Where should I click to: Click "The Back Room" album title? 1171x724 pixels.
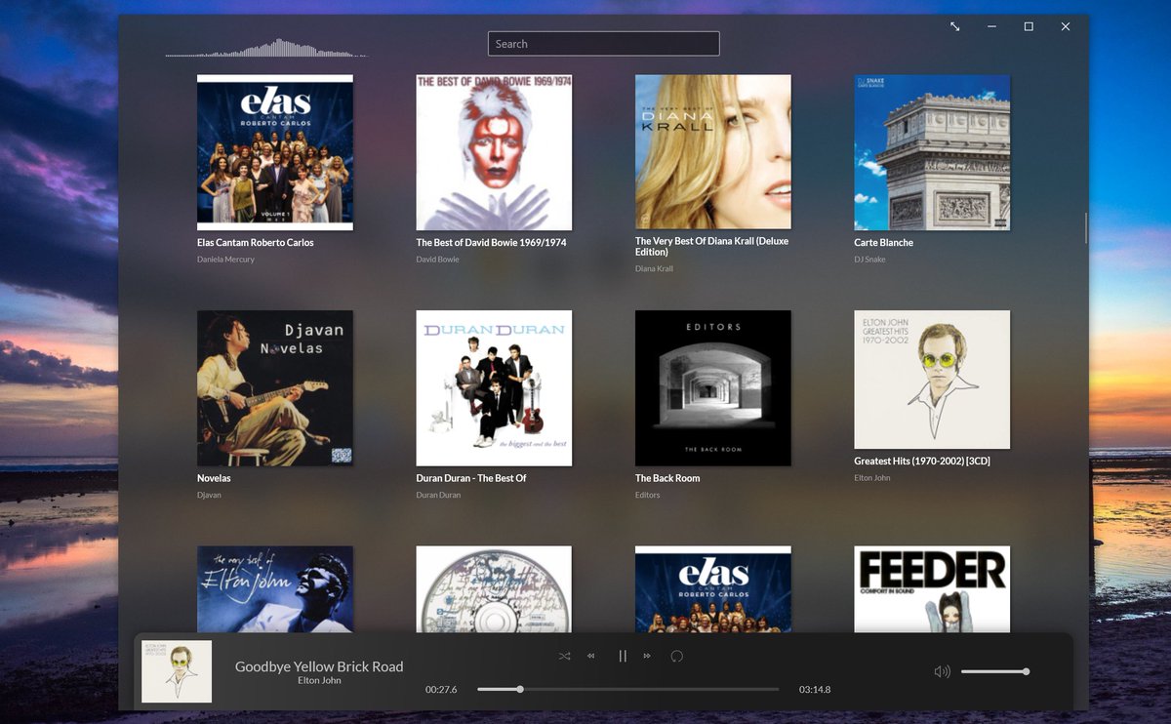[667, 479]
